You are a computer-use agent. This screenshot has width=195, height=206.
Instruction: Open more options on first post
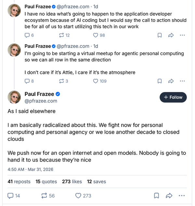tap(182, 35)
